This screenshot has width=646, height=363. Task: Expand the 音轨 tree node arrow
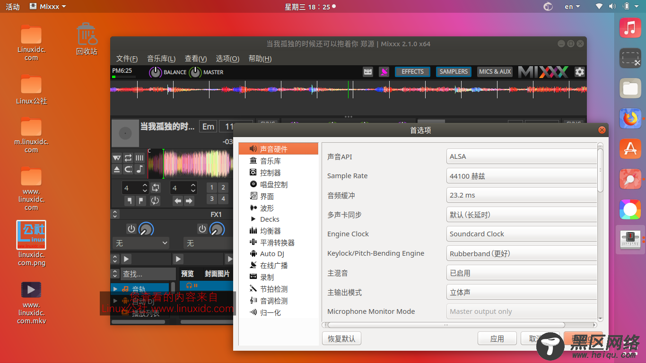coord(115,288)
